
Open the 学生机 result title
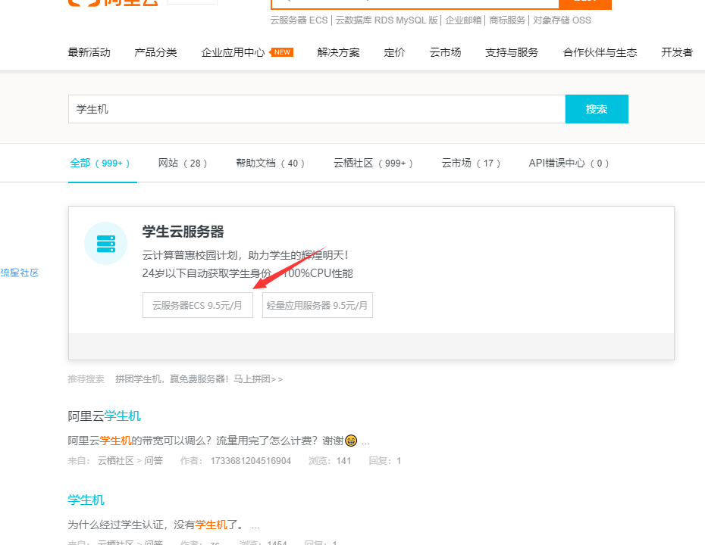[86, 500]
